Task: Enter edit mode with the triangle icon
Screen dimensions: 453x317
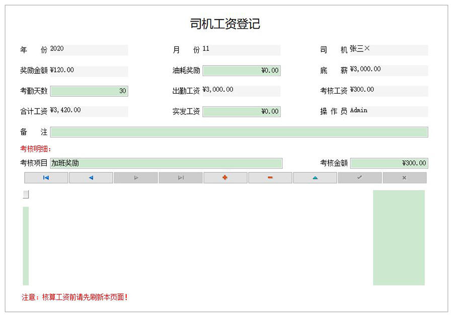Action: coord(315,177)
